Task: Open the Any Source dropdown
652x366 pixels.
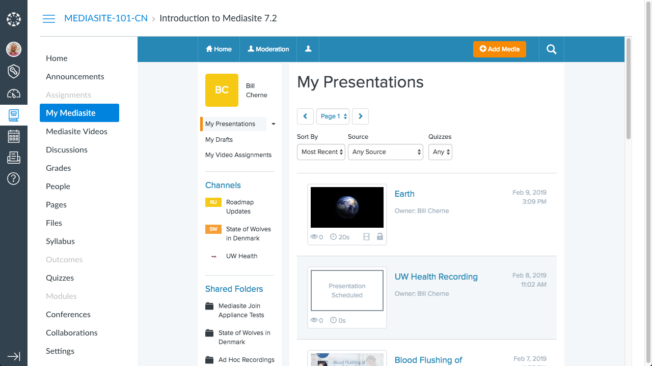Action: [386, 152]
